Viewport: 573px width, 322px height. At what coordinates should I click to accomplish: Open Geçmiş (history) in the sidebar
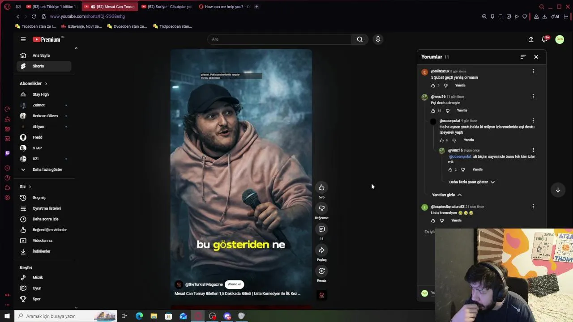click(44, 198)
